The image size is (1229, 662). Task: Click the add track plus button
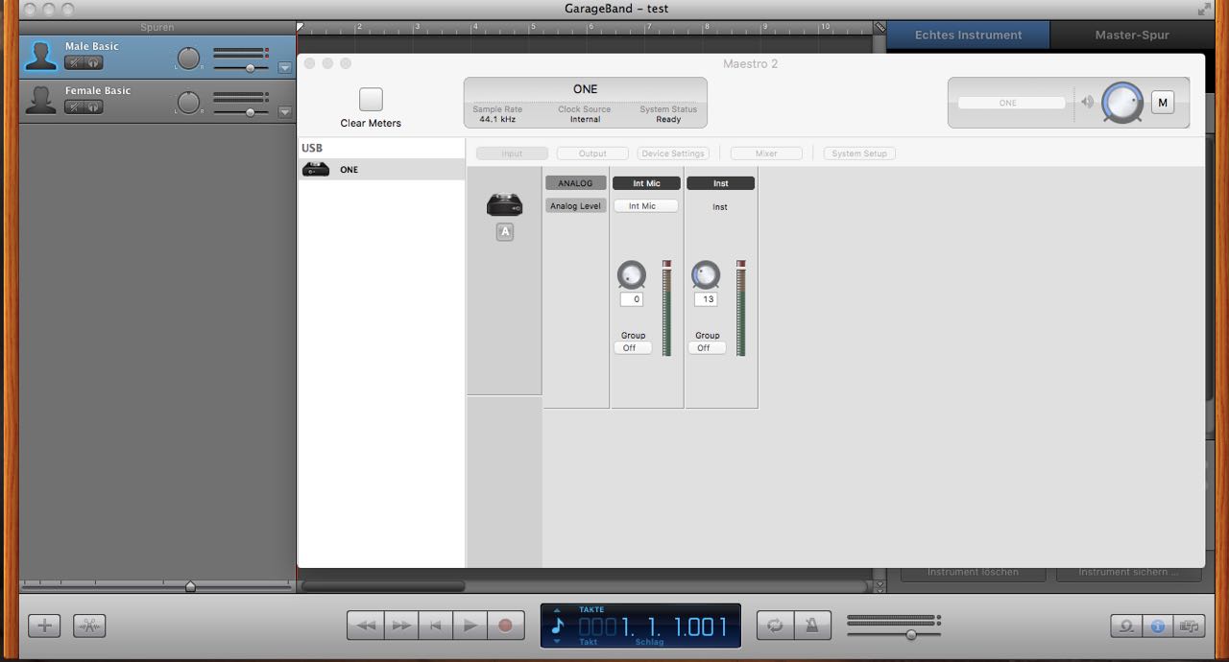(44, 626)
